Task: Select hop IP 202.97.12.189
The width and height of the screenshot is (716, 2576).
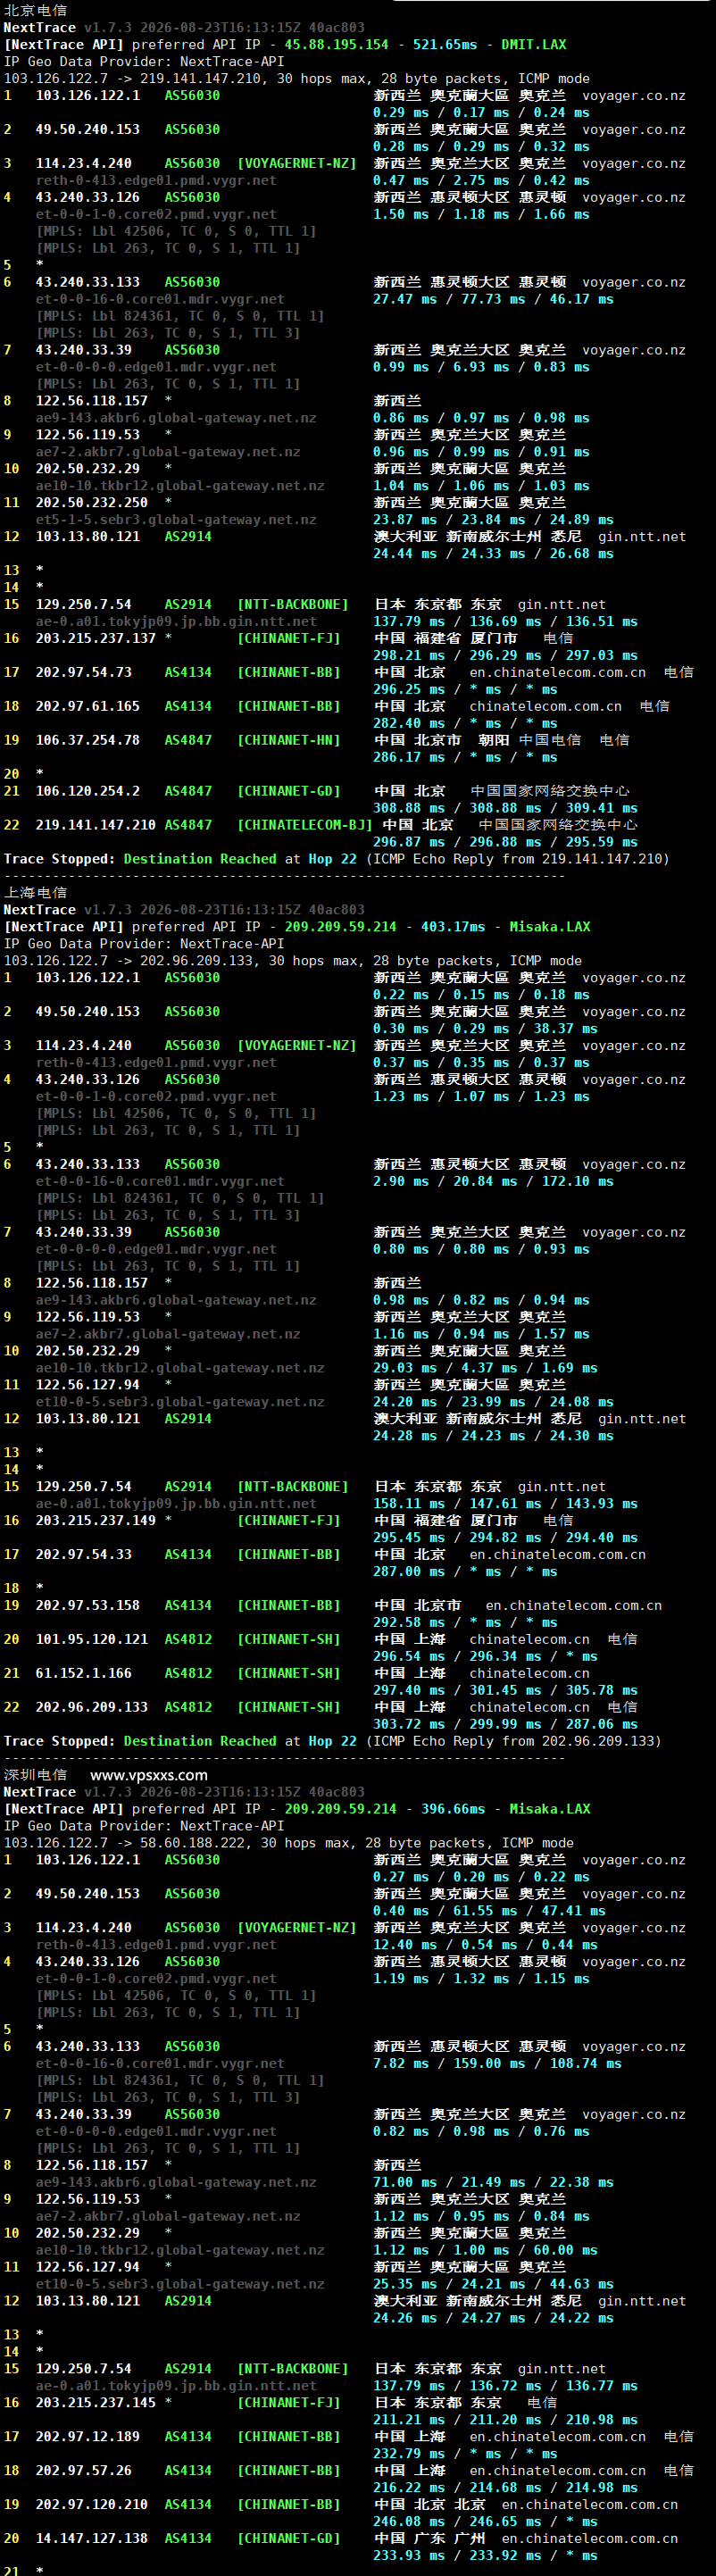Action: click(87, 2436)
